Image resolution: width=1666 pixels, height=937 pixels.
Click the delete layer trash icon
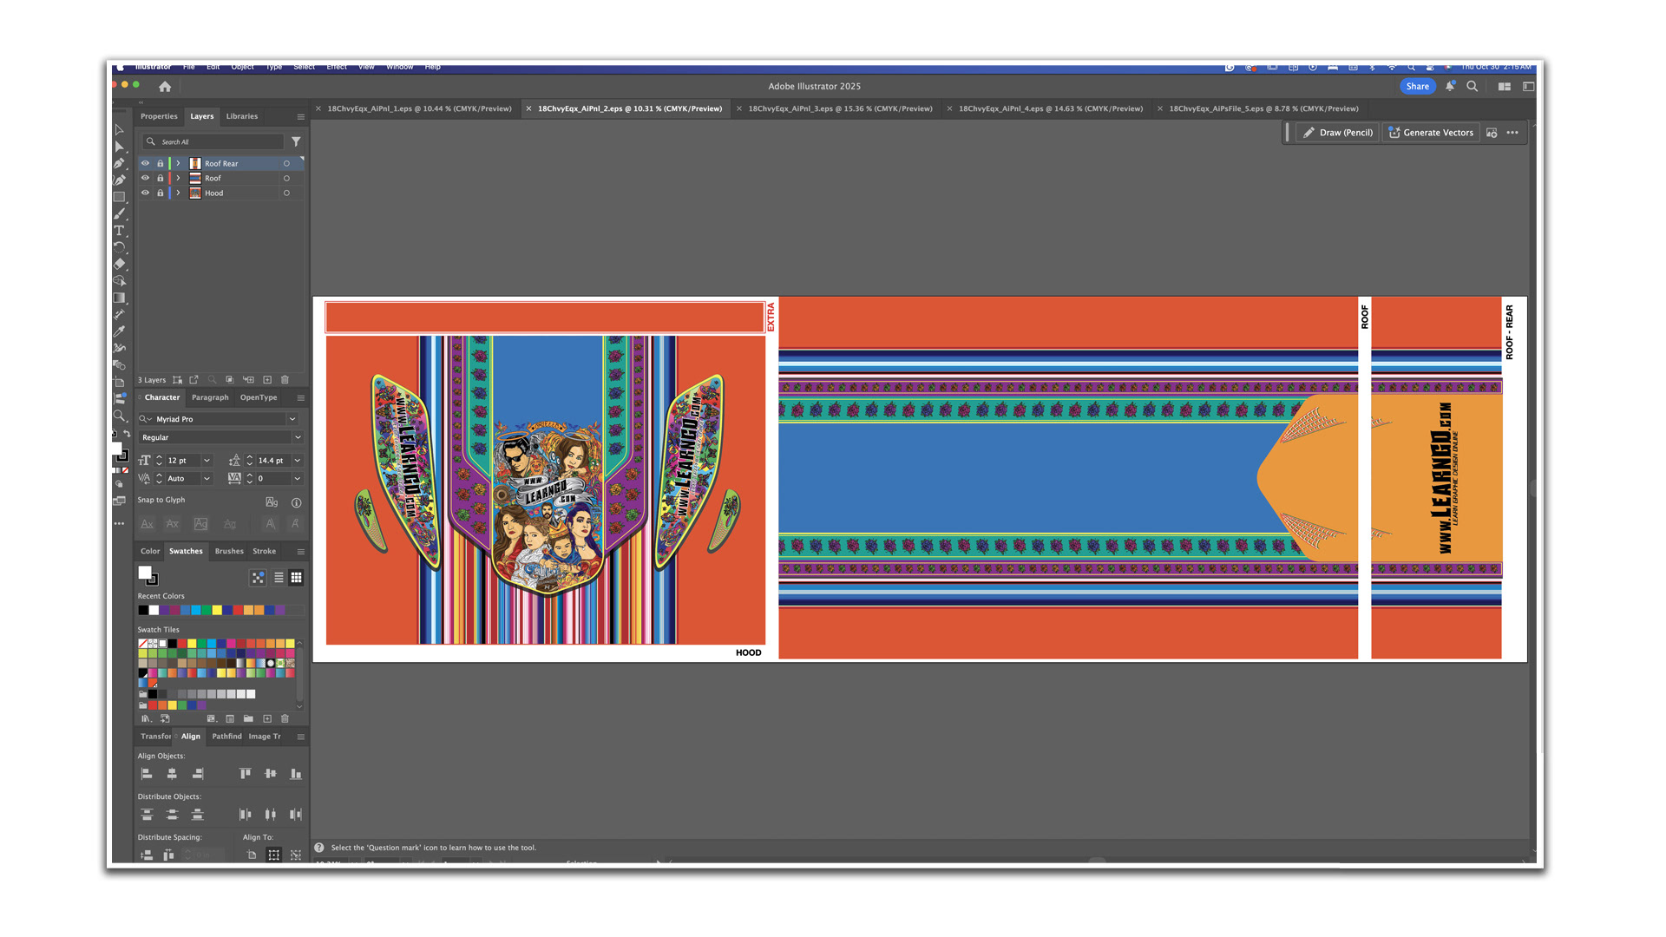[x=285, y=380]
